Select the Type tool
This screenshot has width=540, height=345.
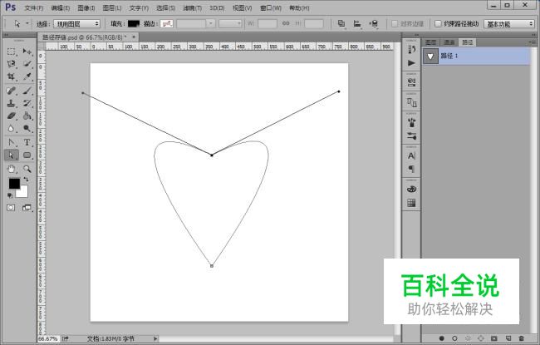pos(27,142)
